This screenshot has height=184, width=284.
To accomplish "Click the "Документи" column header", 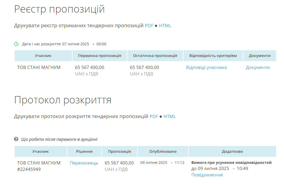I will coord(259,56).
